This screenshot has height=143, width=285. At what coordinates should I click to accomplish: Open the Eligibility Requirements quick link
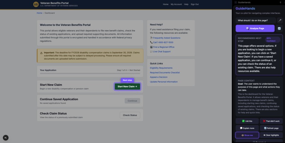(161, 68)
